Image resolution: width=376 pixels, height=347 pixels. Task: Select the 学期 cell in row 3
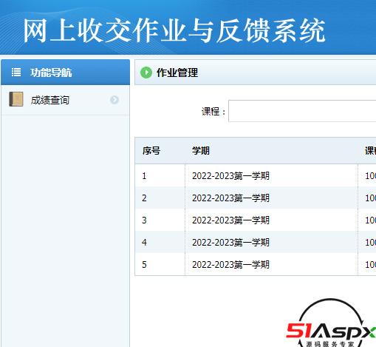pos(271,220)
